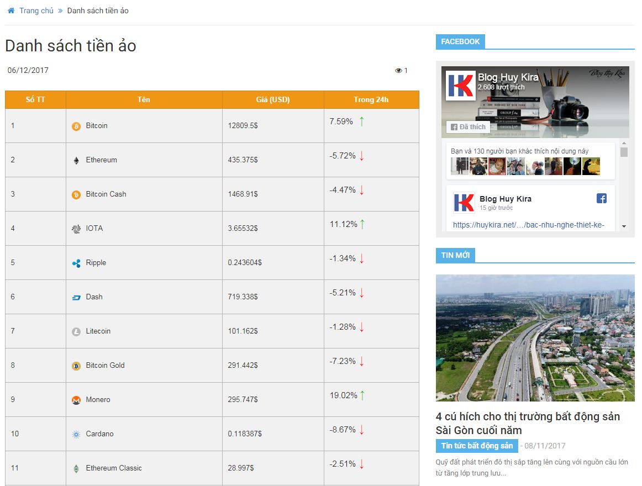Image resolution: width=642 pixels, height=486 pixels.
Task: Click the Ethereum diamond icon
Action: (x=76, y=161)
